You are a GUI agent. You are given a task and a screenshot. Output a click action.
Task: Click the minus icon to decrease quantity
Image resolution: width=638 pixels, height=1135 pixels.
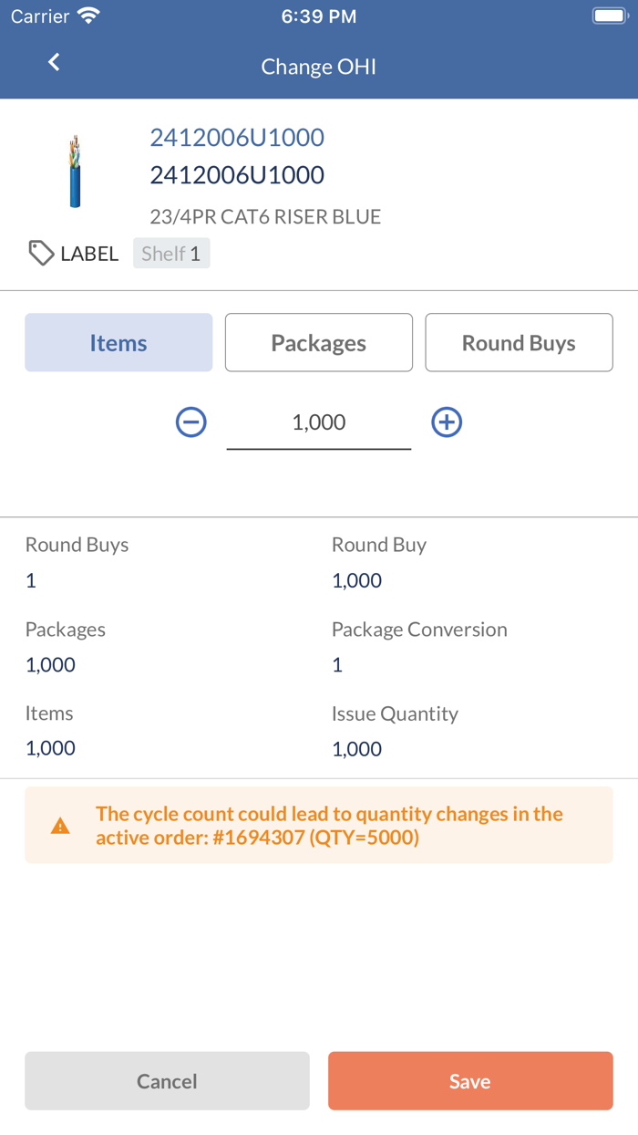tap(190, 422)
